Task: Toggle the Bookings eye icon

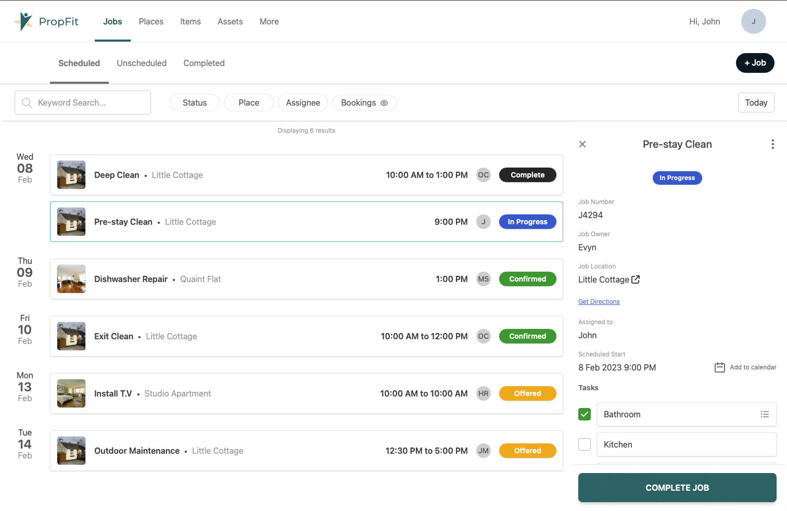Action: (x=384, y=103)
